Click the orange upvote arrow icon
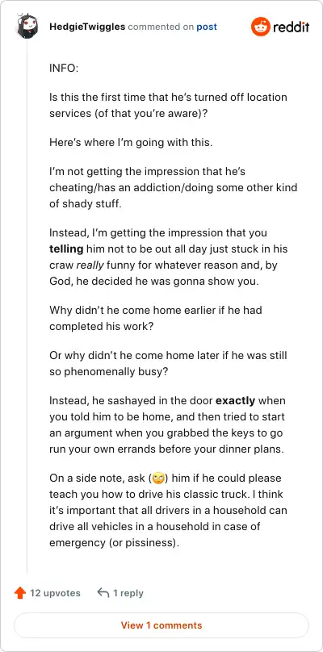Viewport: 323px width, 652px height. click(x=20, y=593)
